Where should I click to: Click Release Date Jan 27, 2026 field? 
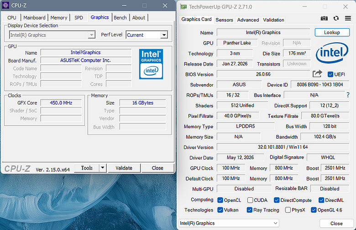235,64
